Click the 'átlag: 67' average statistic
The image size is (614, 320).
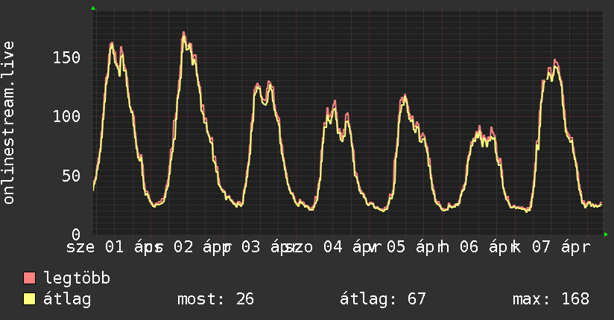click(382, 300)
